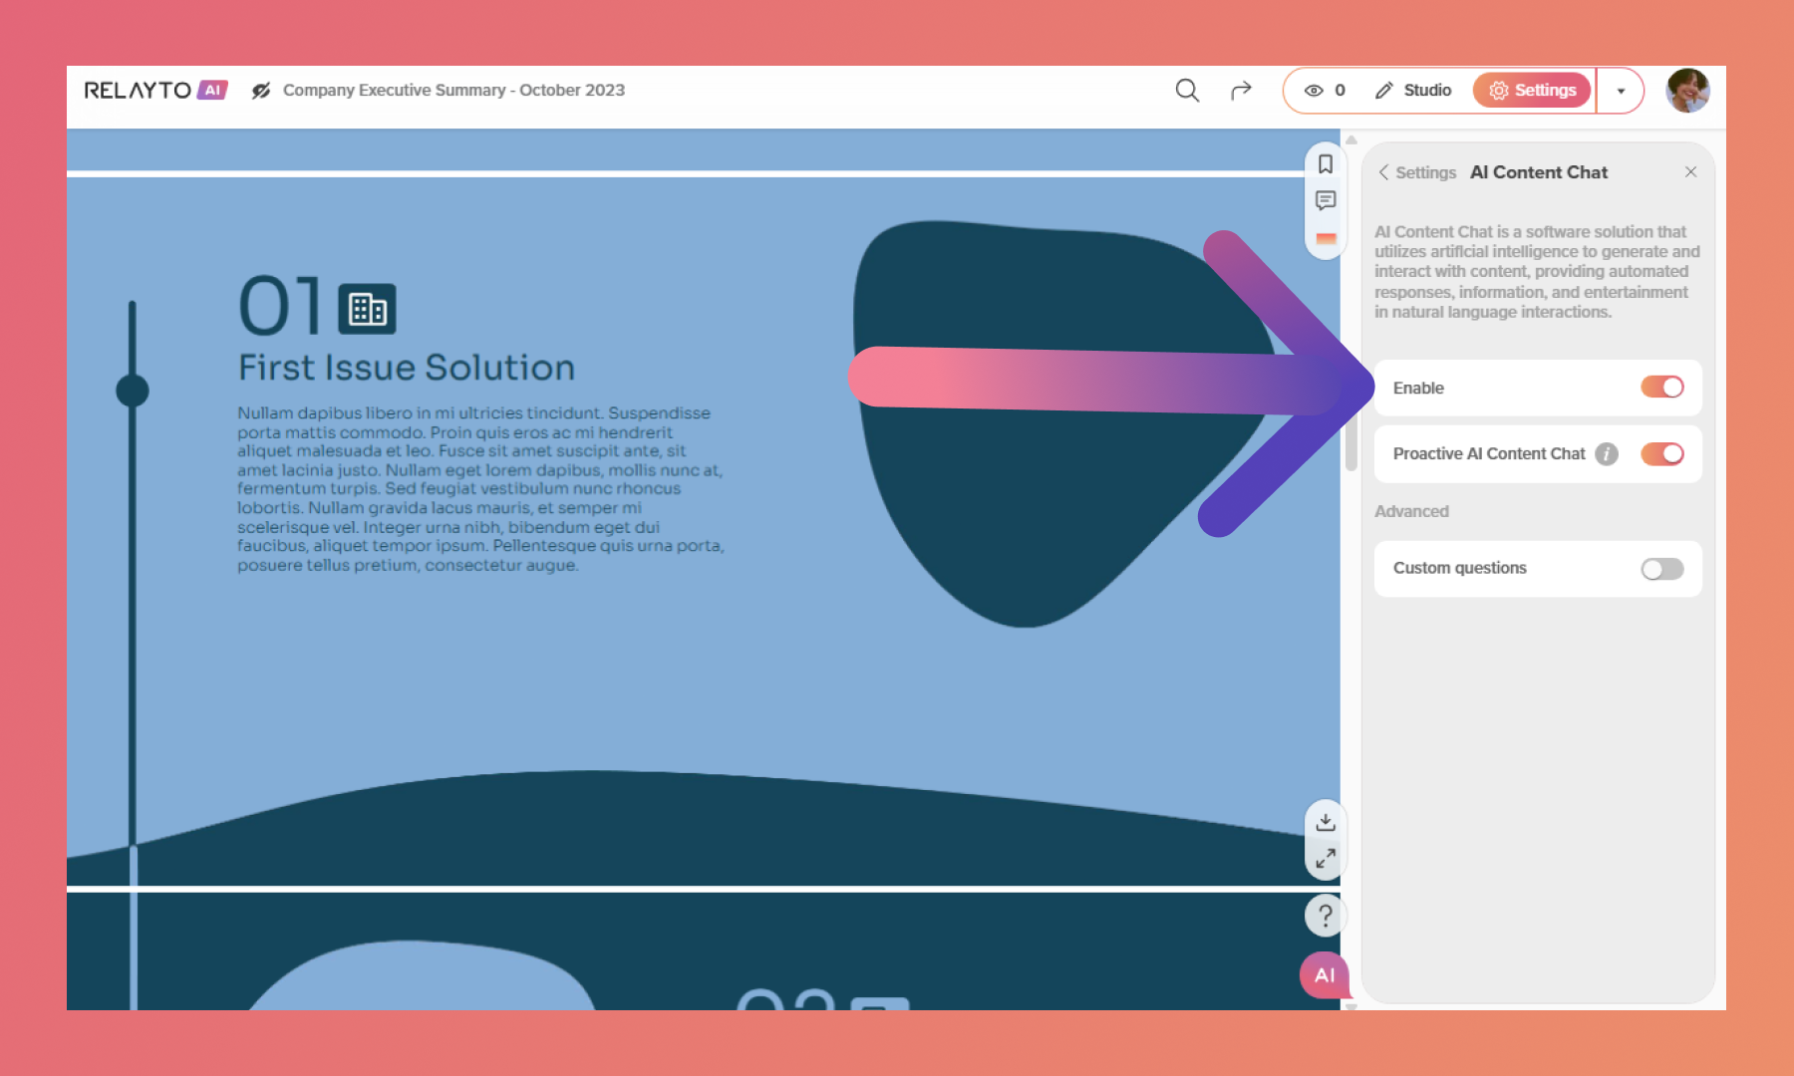Go back to Settings via the chevron

point(1384,172)
